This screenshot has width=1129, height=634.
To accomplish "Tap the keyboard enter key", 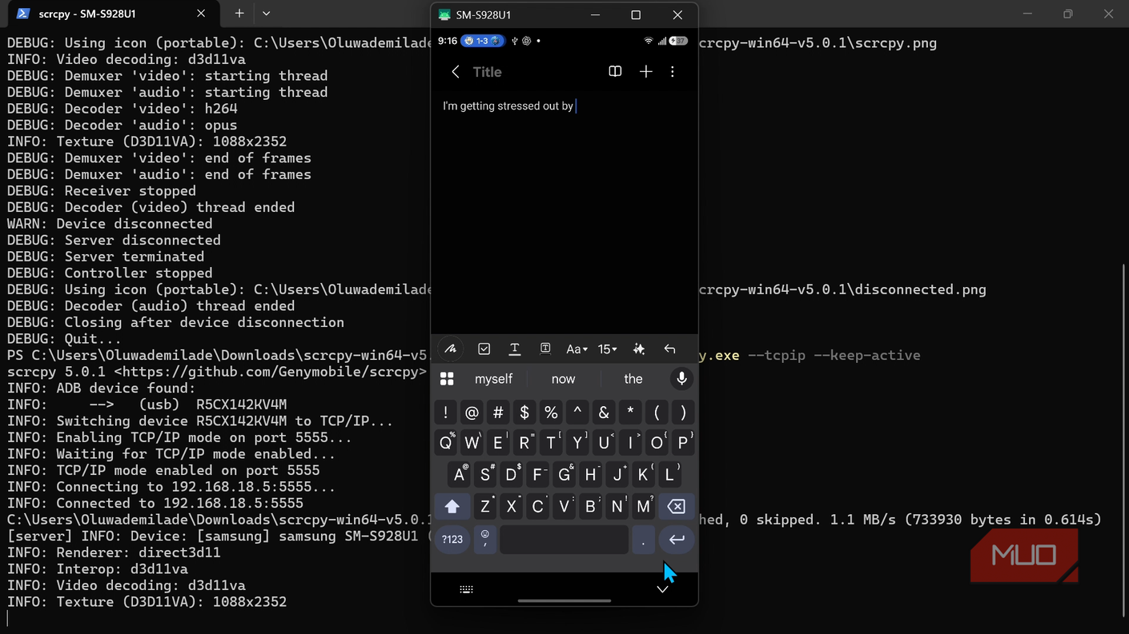I will click(x=677, y=540).
